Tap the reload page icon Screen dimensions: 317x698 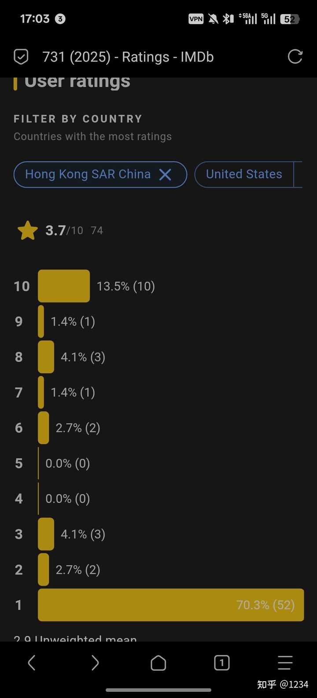295,57
